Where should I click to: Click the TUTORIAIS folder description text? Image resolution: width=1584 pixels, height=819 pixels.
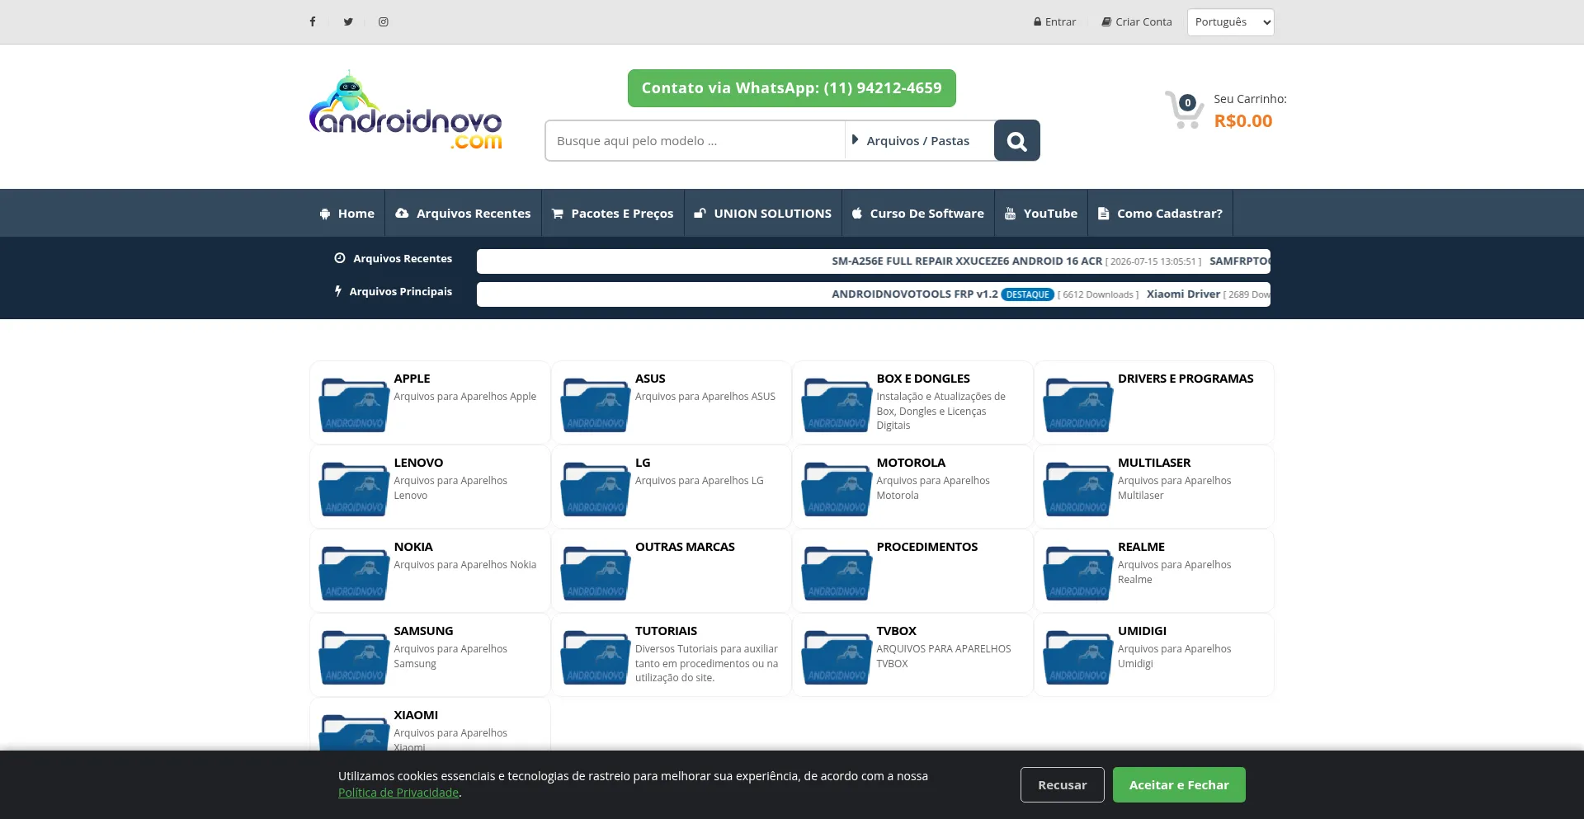point(707,663)
